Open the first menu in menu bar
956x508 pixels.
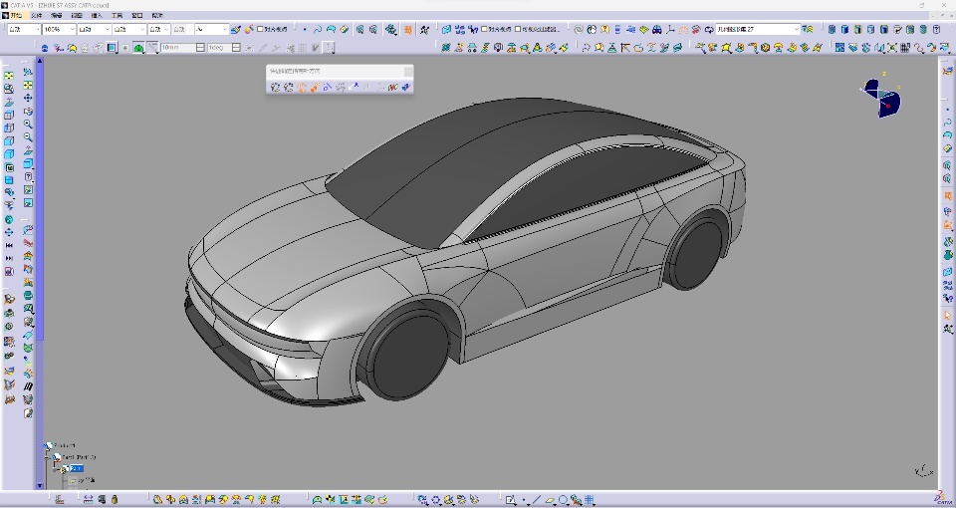tap(16, 16)
